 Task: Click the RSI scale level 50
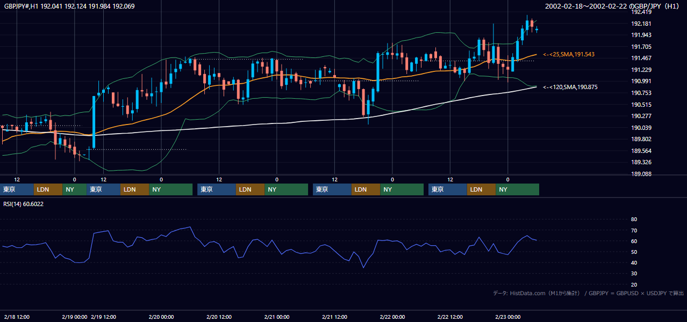(x=634, y=252)
